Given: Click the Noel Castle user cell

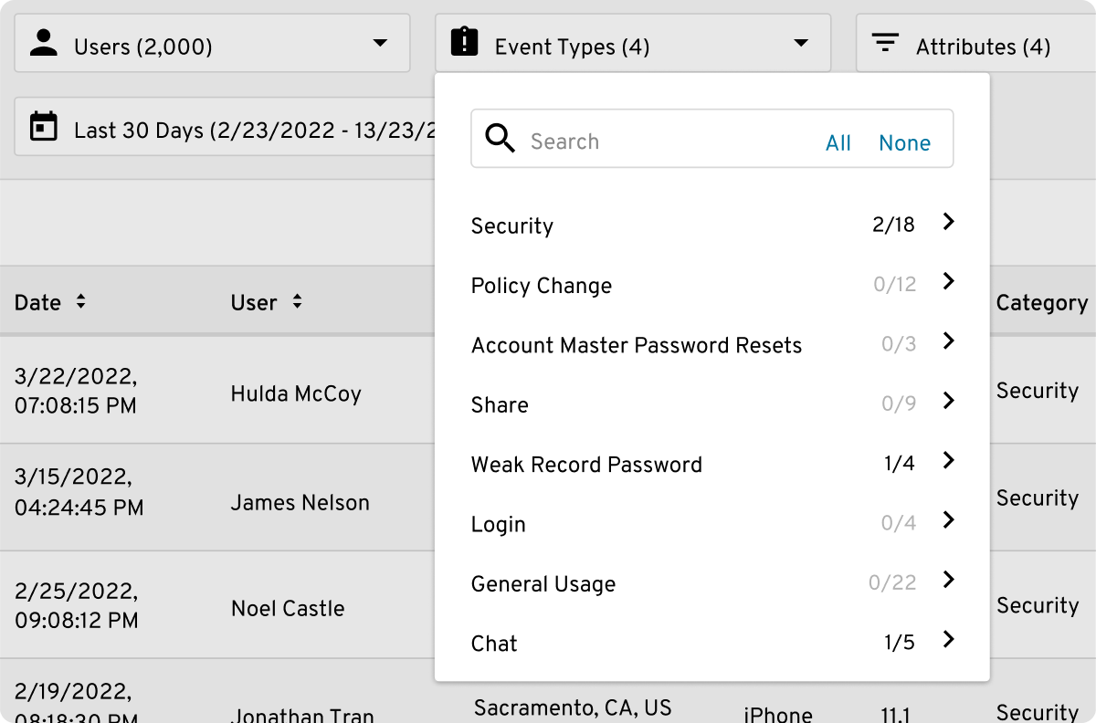Looking at the screenshot, I should (x=288, y=609).
